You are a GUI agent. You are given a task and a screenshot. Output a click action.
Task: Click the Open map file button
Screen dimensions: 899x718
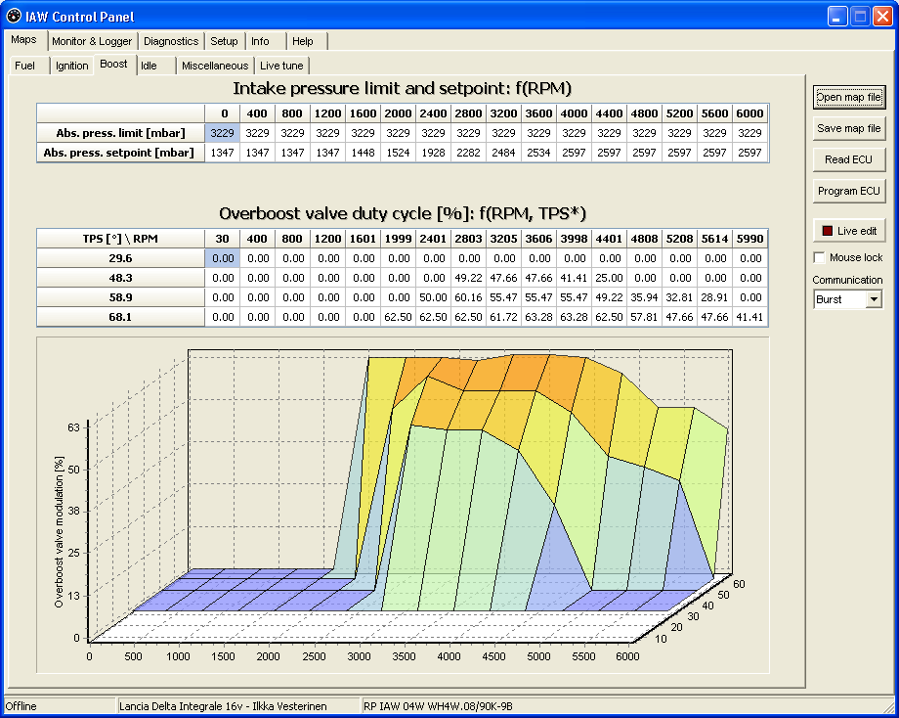coord(849,97)
